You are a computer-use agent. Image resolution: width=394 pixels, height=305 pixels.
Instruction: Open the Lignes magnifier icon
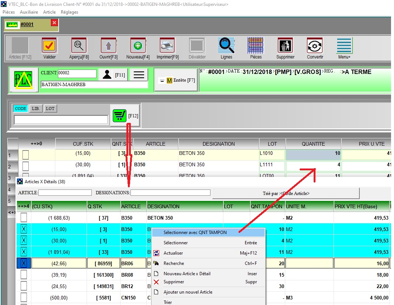[226, 46]
